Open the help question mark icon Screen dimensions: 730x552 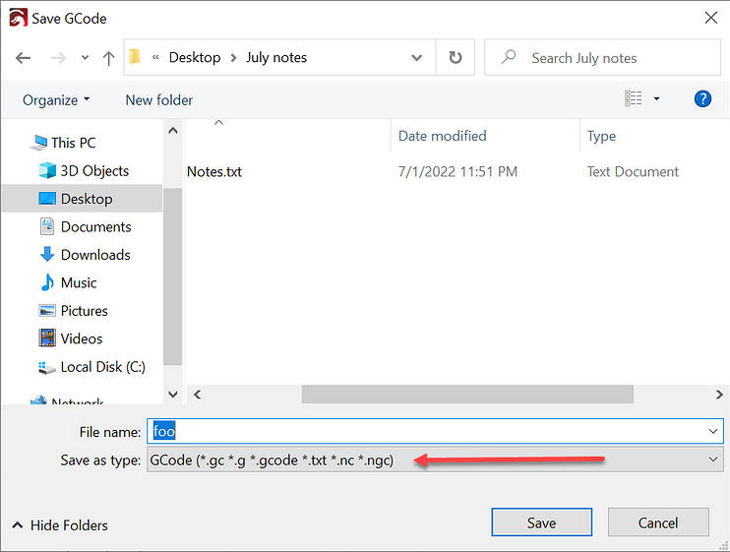pyautogui.click(x=702, y=99)
